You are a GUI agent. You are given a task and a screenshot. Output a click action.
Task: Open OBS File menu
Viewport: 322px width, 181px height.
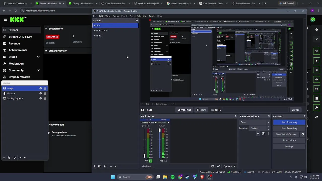tap(95, 16)
